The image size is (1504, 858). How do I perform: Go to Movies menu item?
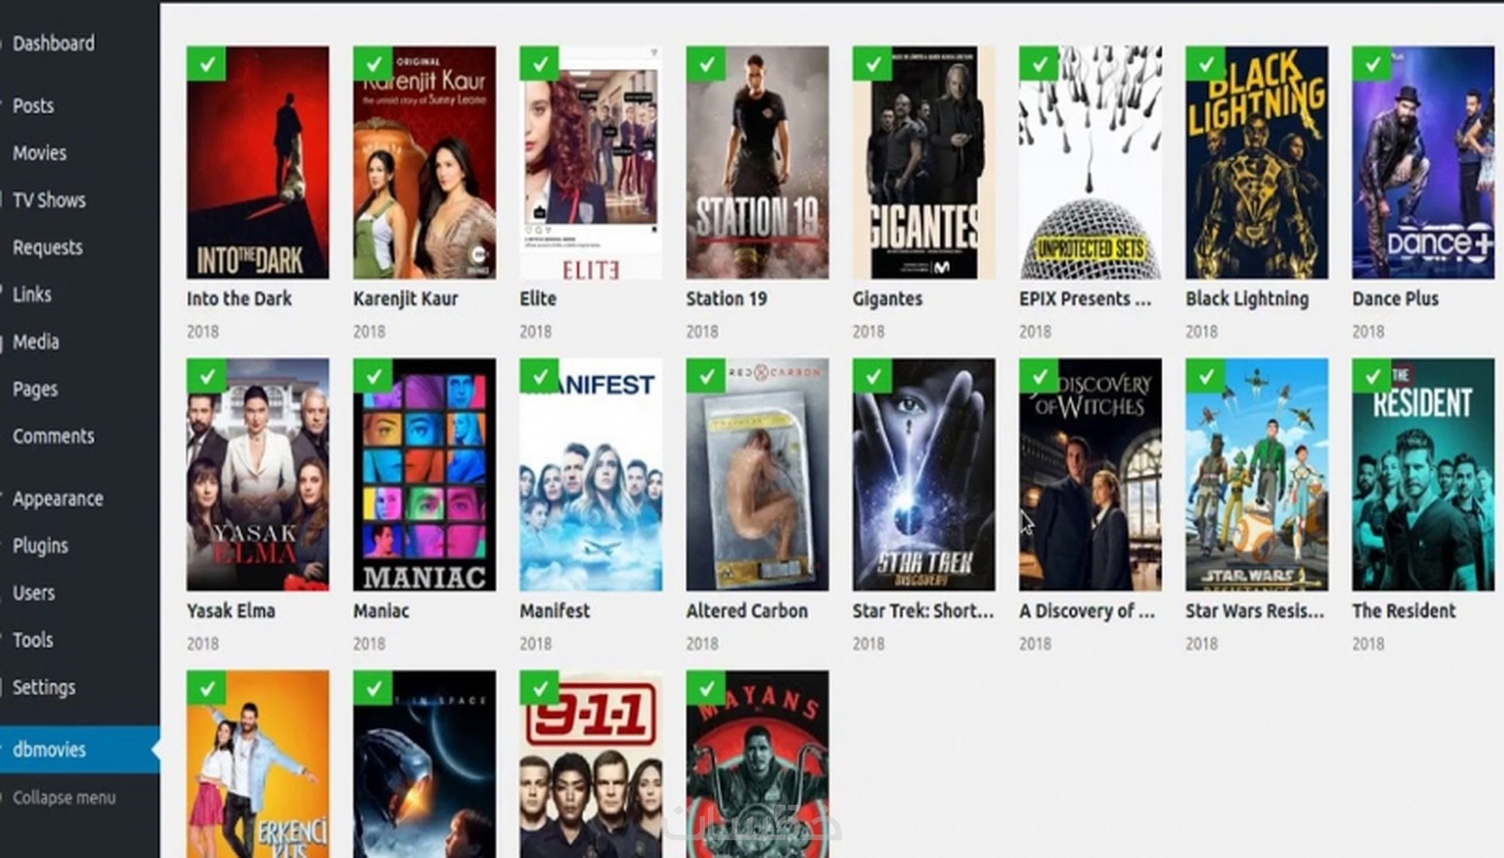click(40, 153)
